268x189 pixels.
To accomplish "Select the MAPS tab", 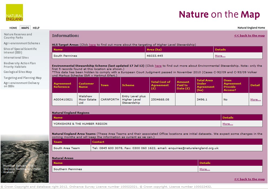I will pos(25,28).
